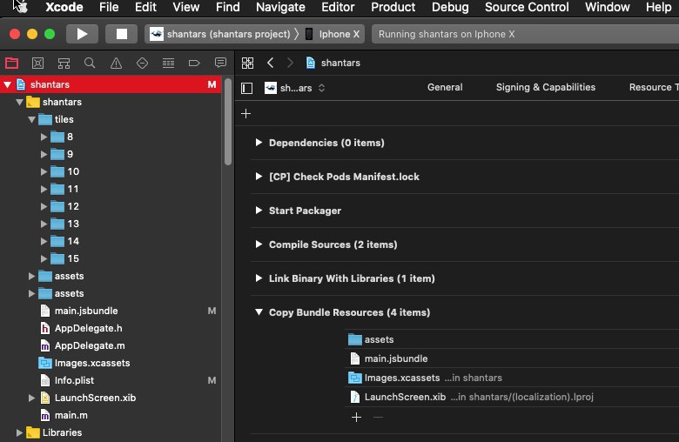The height and width of the screenshot is (442, 679).
Task: Select LaunchScreen.xib in bundle resources list
Action: coord(512,397)
